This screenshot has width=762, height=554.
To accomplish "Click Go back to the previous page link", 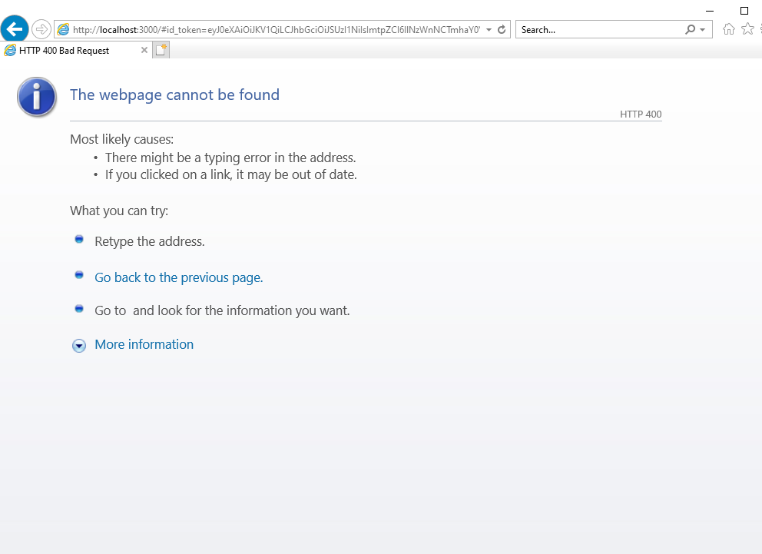I will (178, 277).
